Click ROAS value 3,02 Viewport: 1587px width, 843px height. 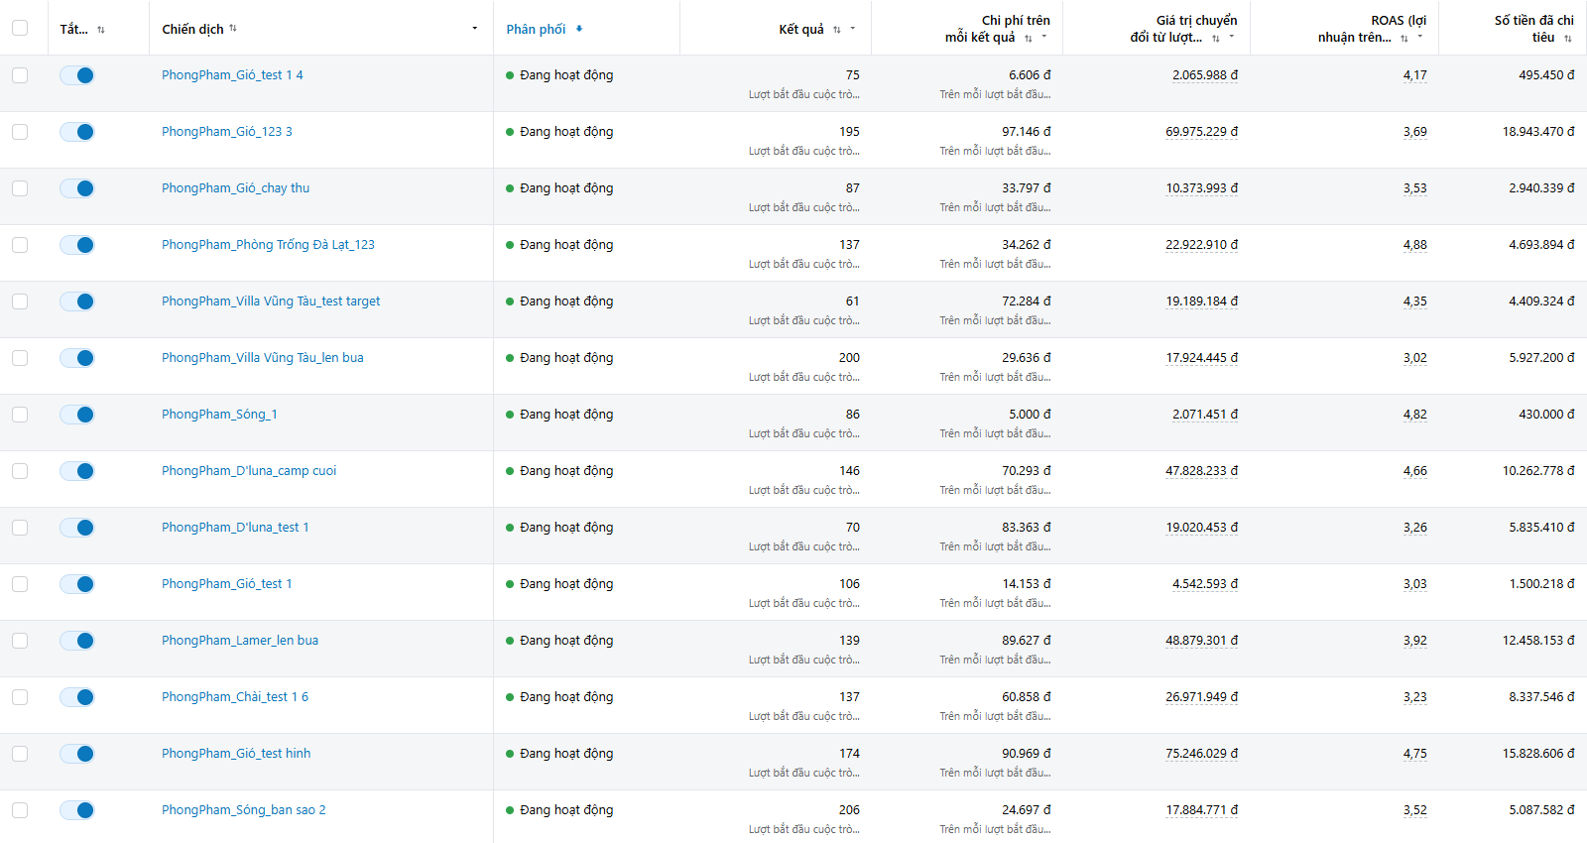(x=1415, y=358)
